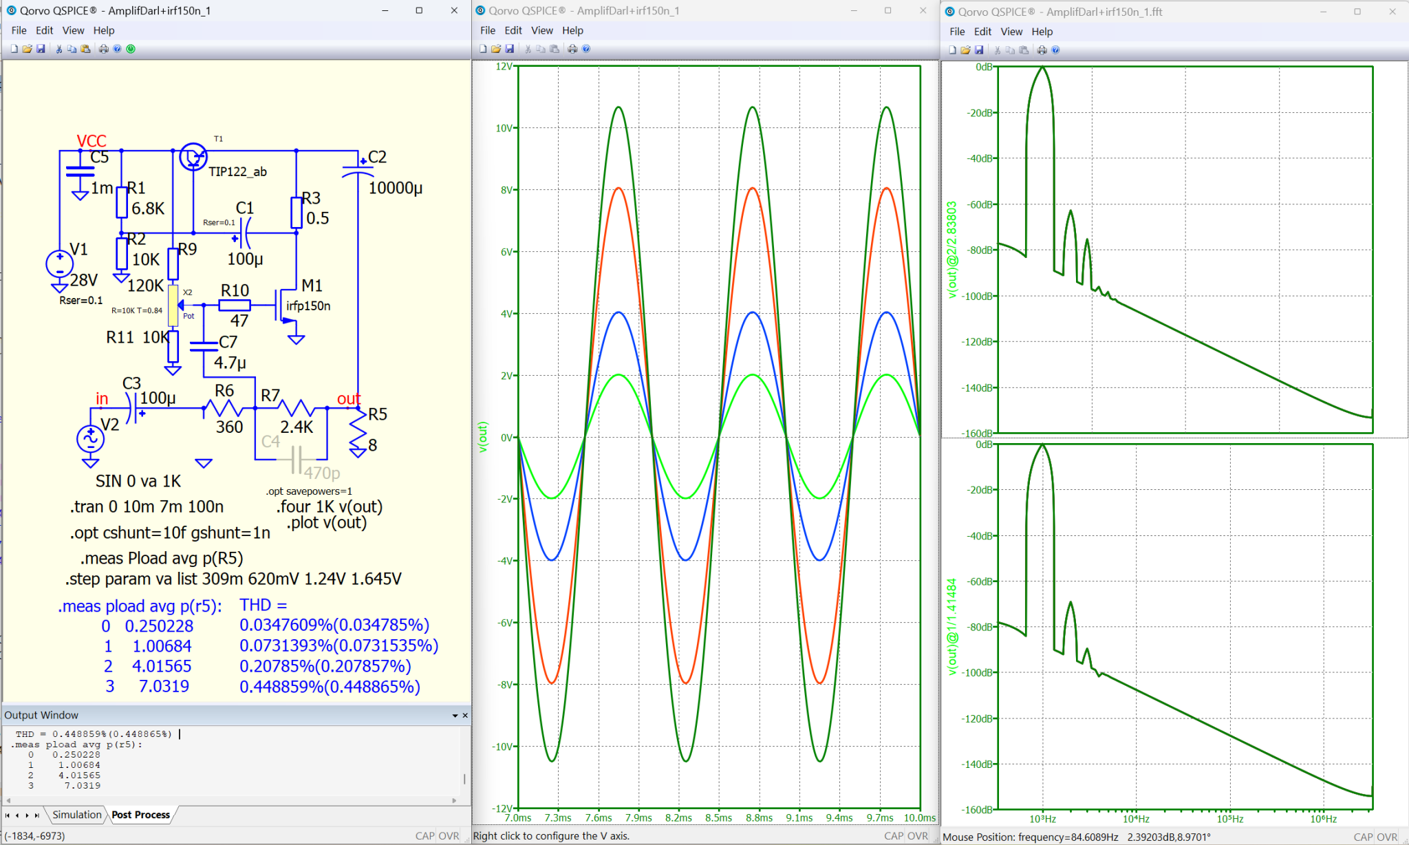Click next-tab arrow in Output Window tab bar
The width and height of the screenshot is (1409, 845).
click(x=27, y=815)
